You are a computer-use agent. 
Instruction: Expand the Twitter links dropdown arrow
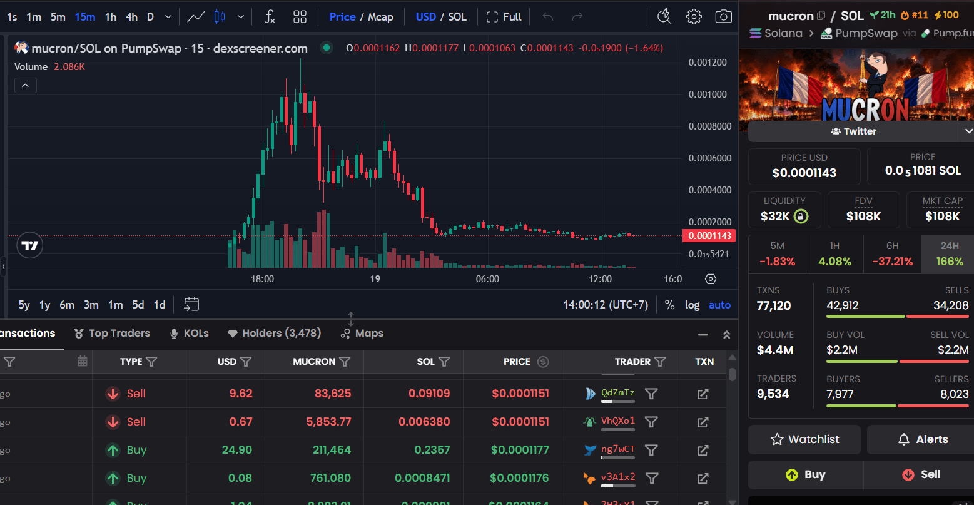[968, 131]
